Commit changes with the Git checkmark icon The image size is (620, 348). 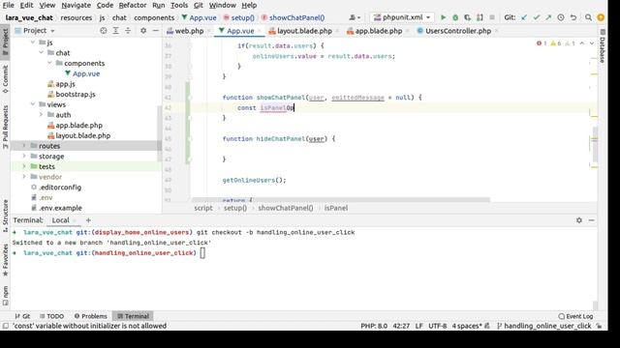coord(537,17)
